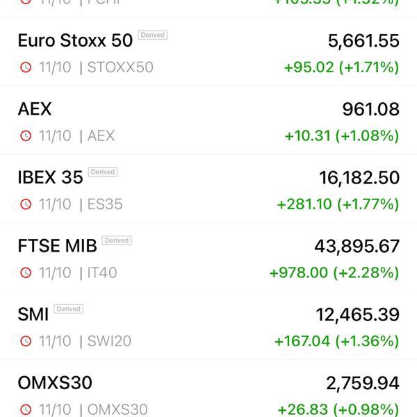Image resolution: width=417 pixels, height=417 pixels.
Task: Click the Euro Stoxx 50 price 5,661.55
Action: coord(363,41)
